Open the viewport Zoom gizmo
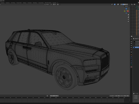Viewport: 139px width, 104px height. click(x=128, y=15)
